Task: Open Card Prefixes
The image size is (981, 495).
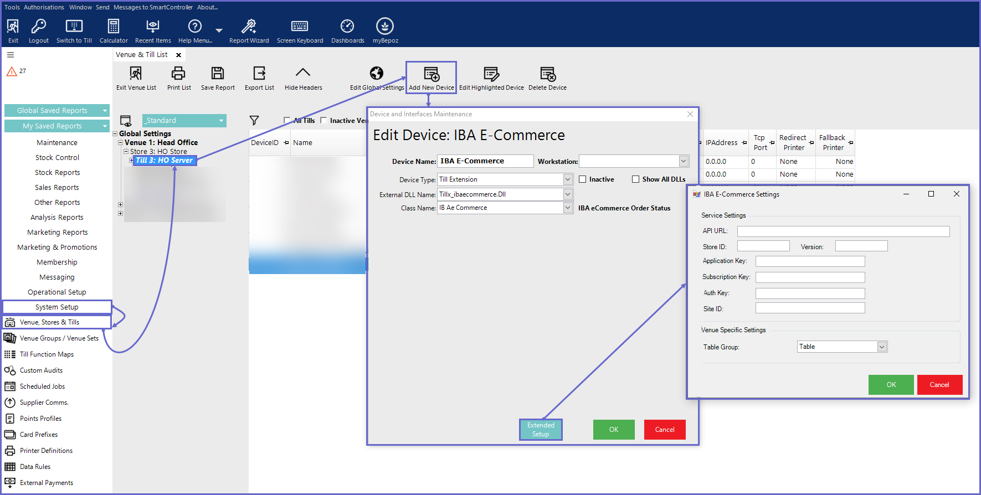Action: (x=39, y=435)
